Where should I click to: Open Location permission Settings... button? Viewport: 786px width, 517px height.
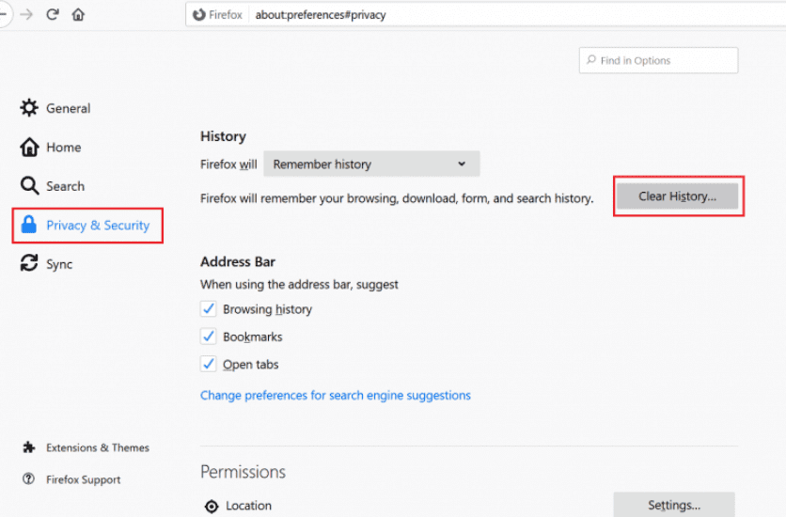[674, 505]
